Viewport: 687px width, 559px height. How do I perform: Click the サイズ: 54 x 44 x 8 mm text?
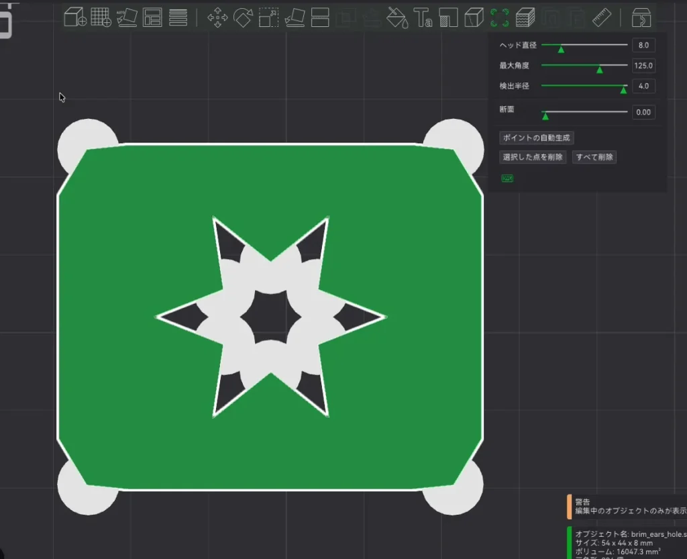pos(614,543)
